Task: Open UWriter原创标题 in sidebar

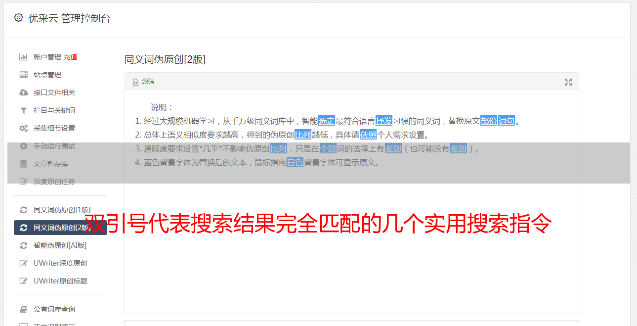Action: pyautogui.click(x=60, y=281)
